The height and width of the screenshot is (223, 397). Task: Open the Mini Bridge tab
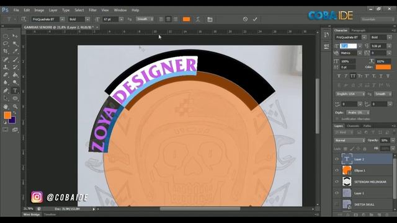(x=32, y=214)
